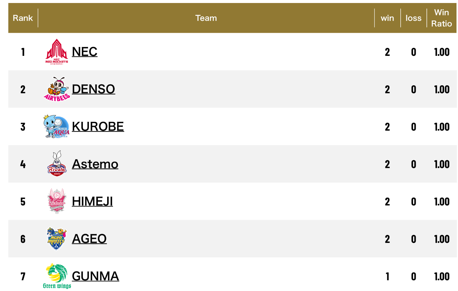
Task: Click the AGEO Medics logo
Action: (57, 239)
